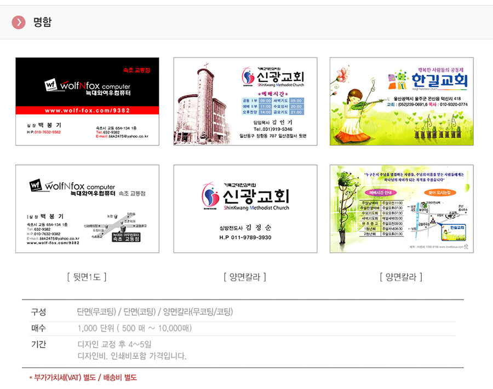Viewport: 493px width, 389px height.
Task: Click the pink arrow icon beside 명함
Action: 19,22
